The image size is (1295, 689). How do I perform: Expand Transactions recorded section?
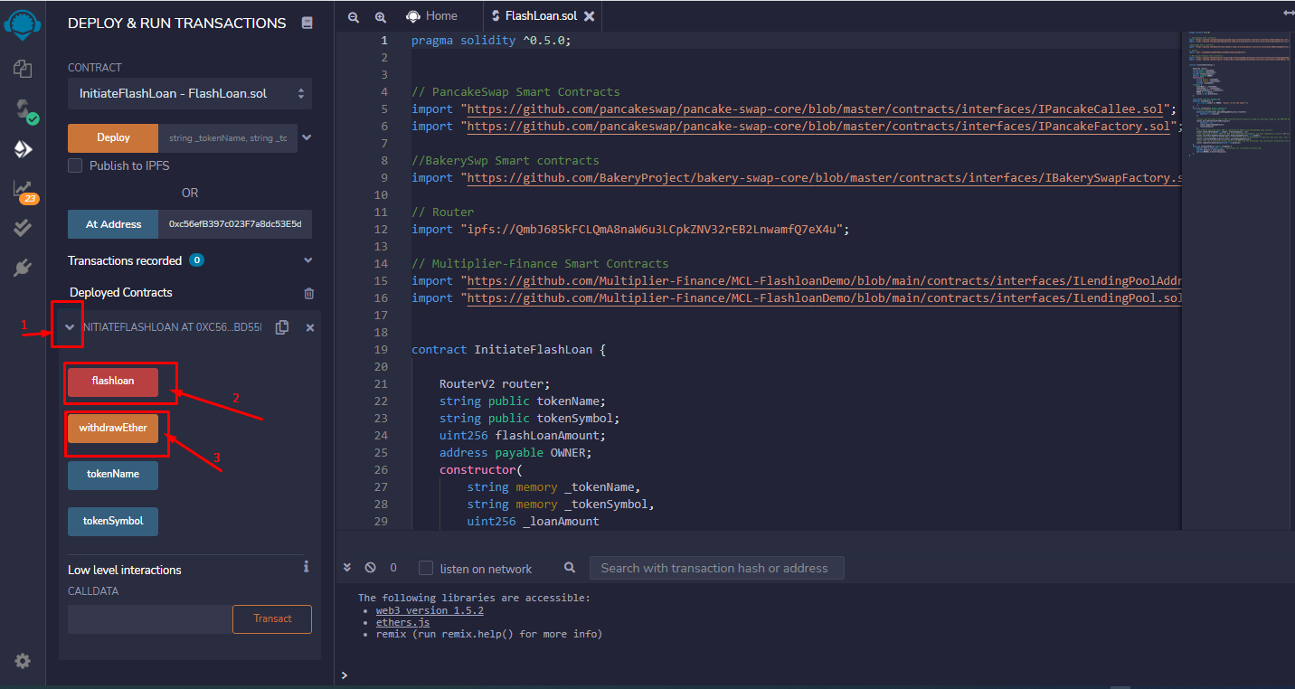(x=307, y=260)
